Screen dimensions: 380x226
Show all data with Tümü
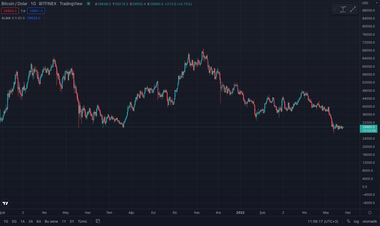82,221
